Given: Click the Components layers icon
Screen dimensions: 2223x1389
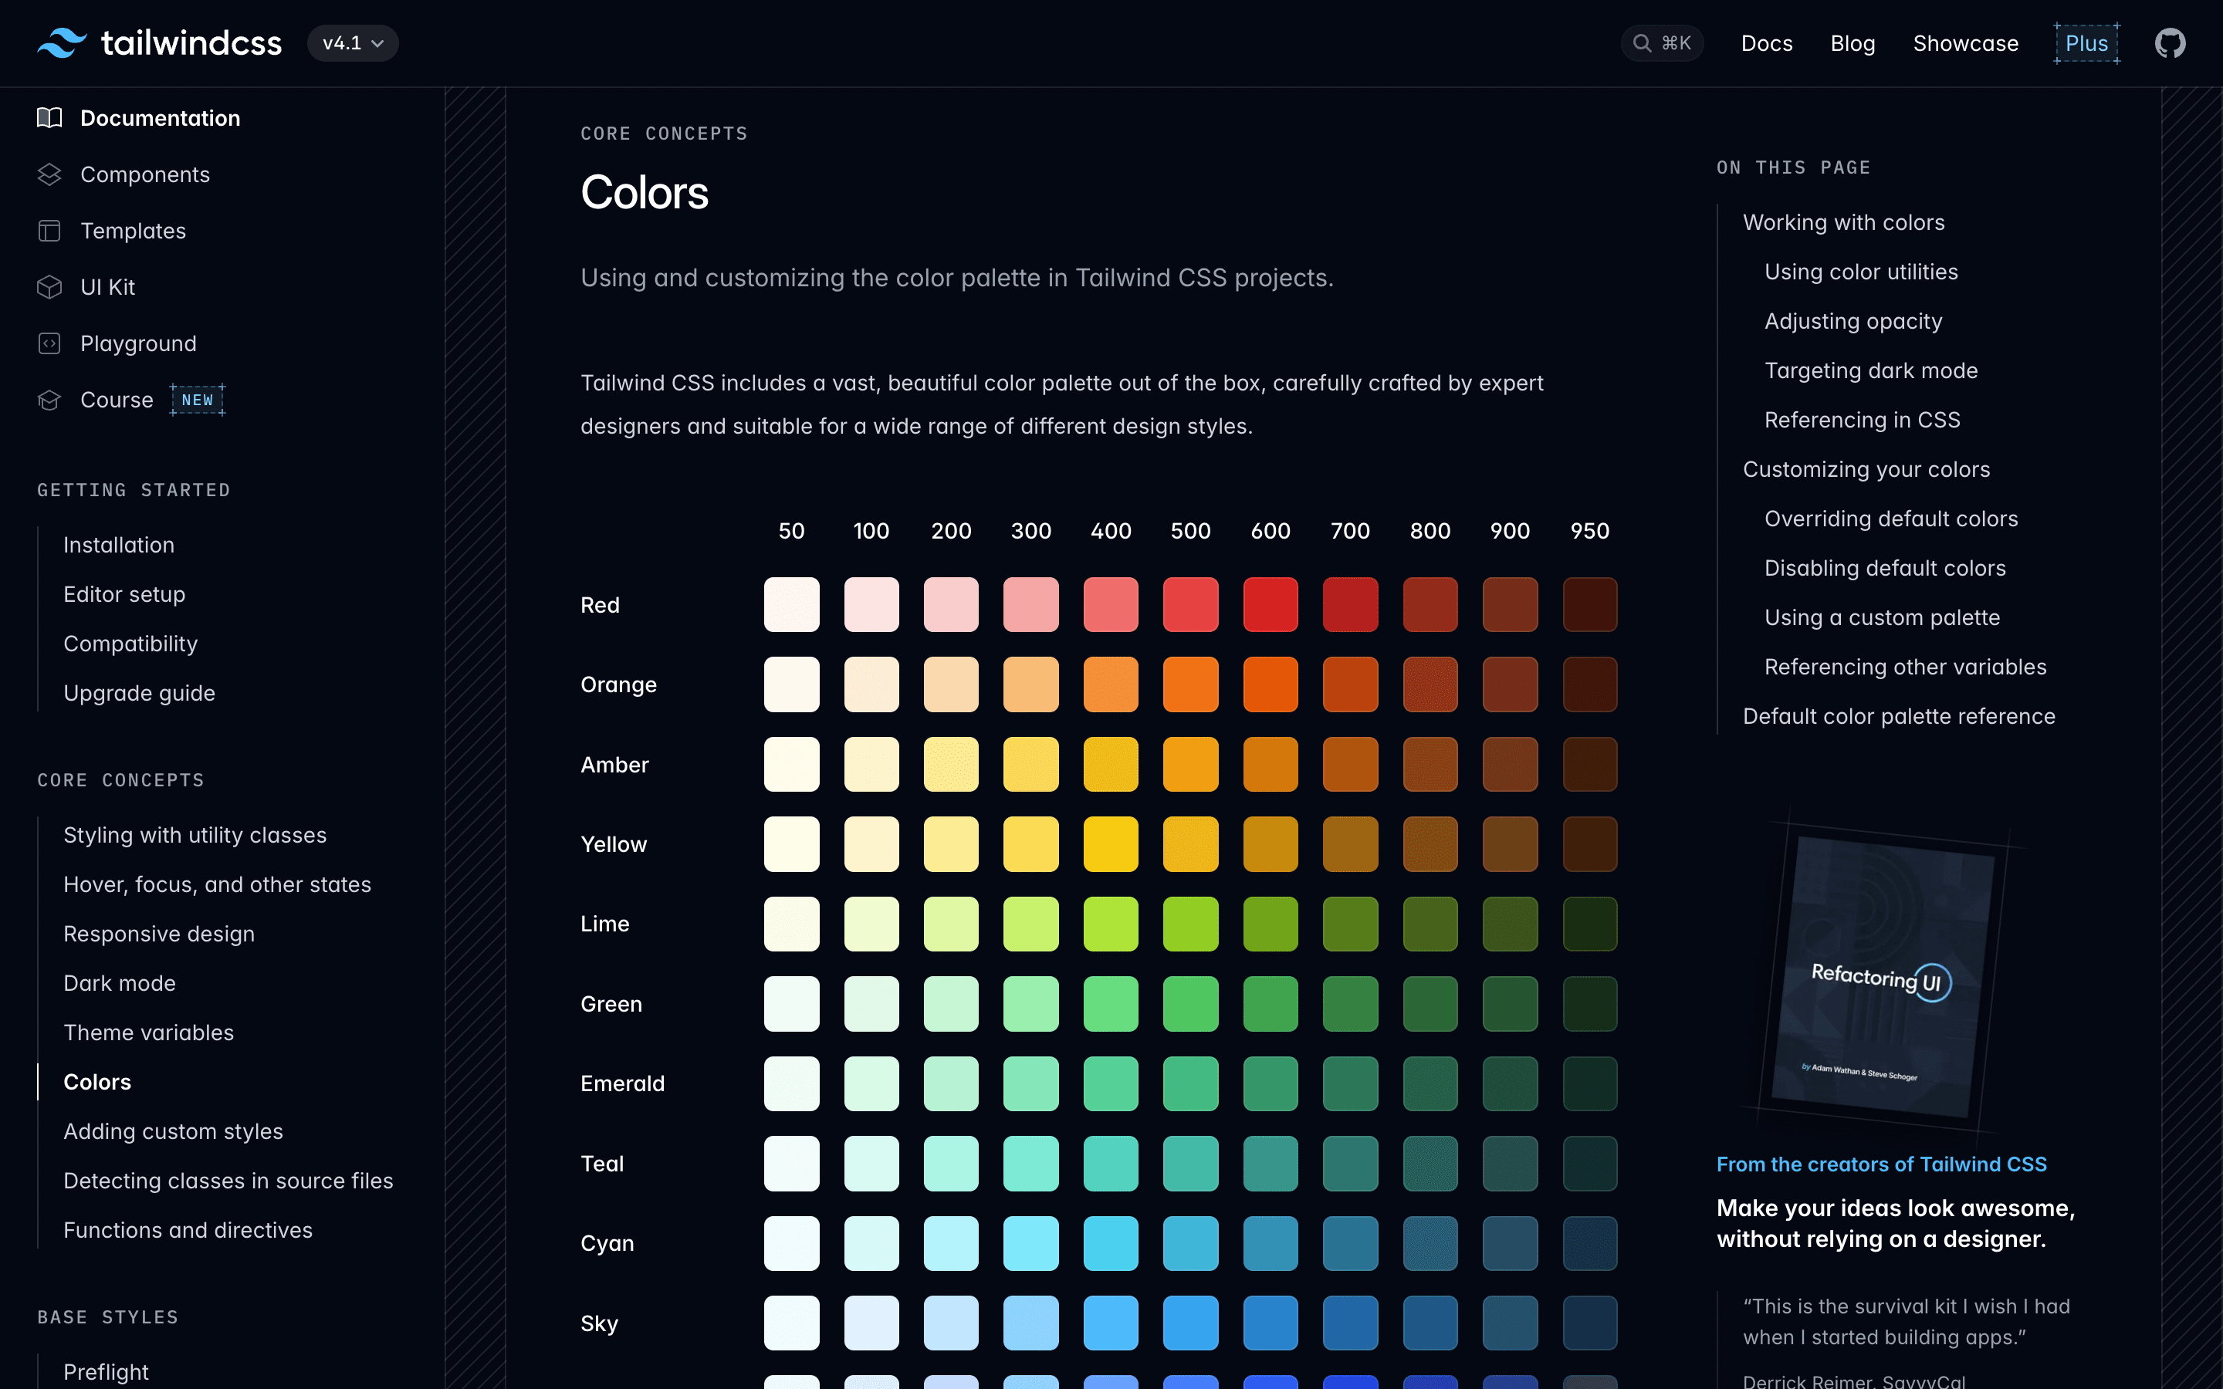Looking at the screenshot, I should pyautogui.click(x=49, y=174).
